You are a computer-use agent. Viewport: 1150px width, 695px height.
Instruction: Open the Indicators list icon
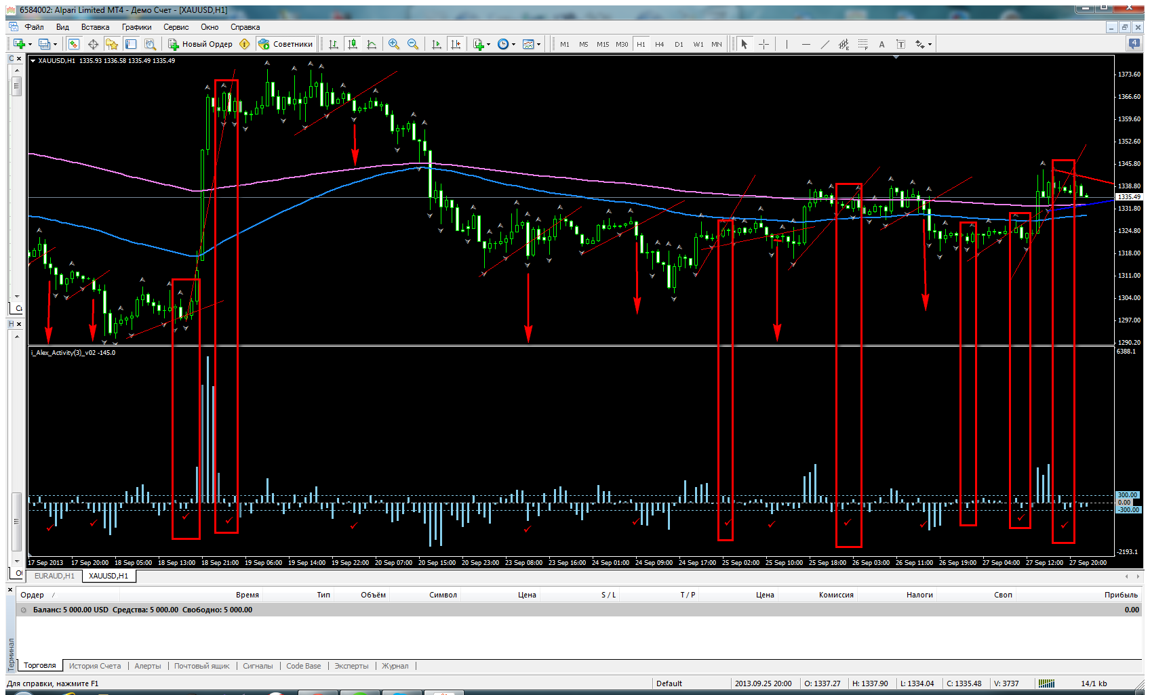pyautogui.click(x=479, y=44)
